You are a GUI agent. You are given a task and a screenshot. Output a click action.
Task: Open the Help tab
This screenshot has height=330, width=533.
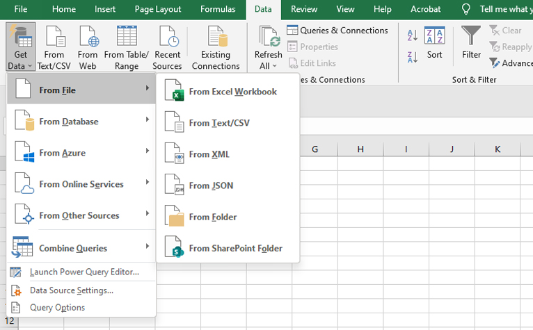pyautogui.click(x=383, y=9)
